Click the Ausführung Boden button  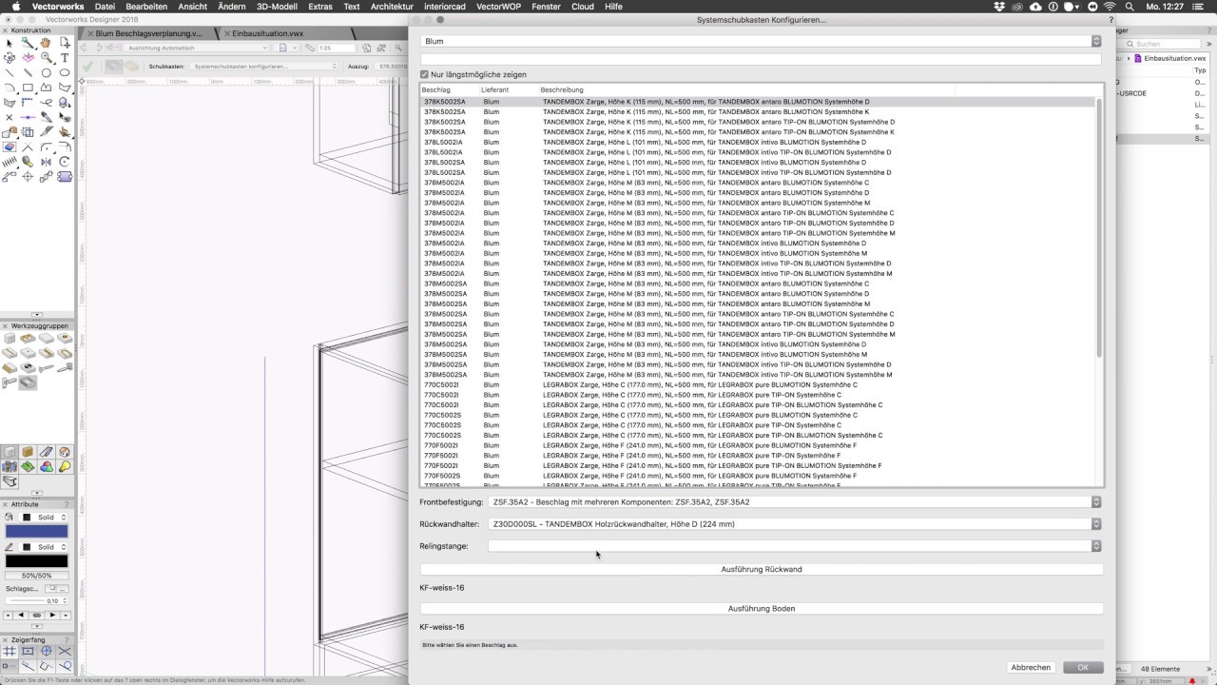(762, 608)
